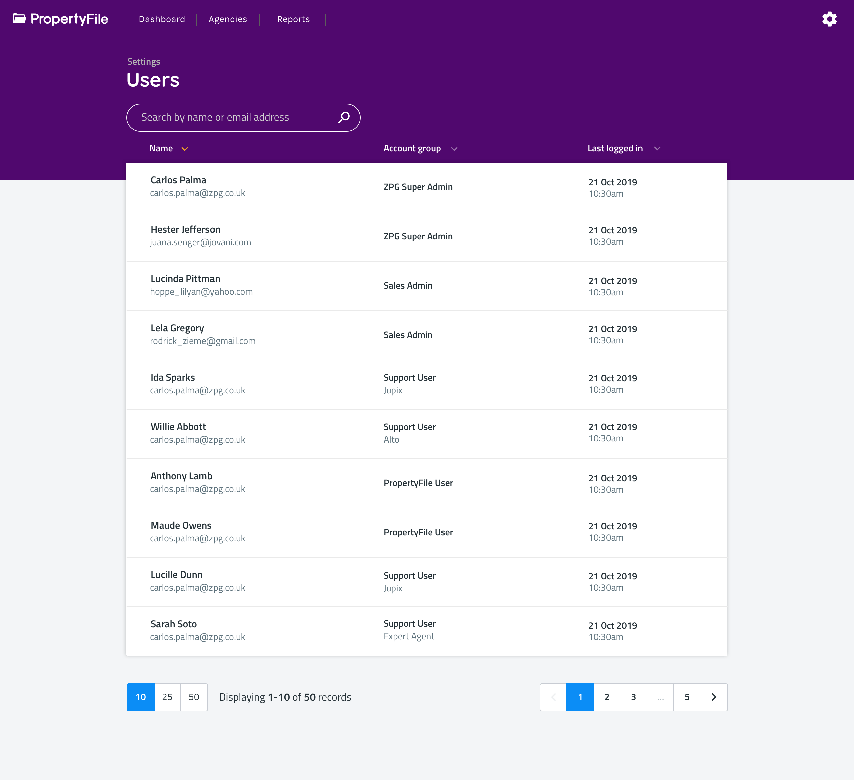Go to page 3
Screen dimensions: 854x780
click(633, 697)
